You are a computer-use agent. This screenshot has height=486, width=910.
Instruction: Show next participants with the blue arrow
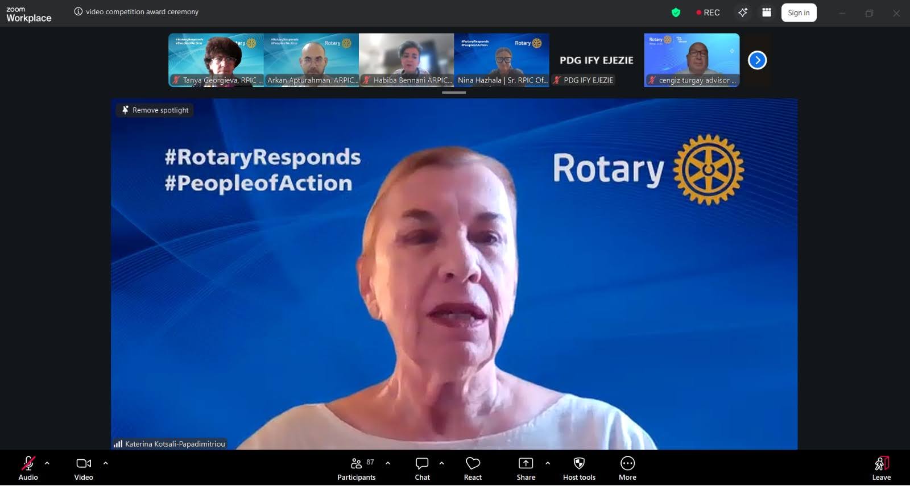click(757, 60)
